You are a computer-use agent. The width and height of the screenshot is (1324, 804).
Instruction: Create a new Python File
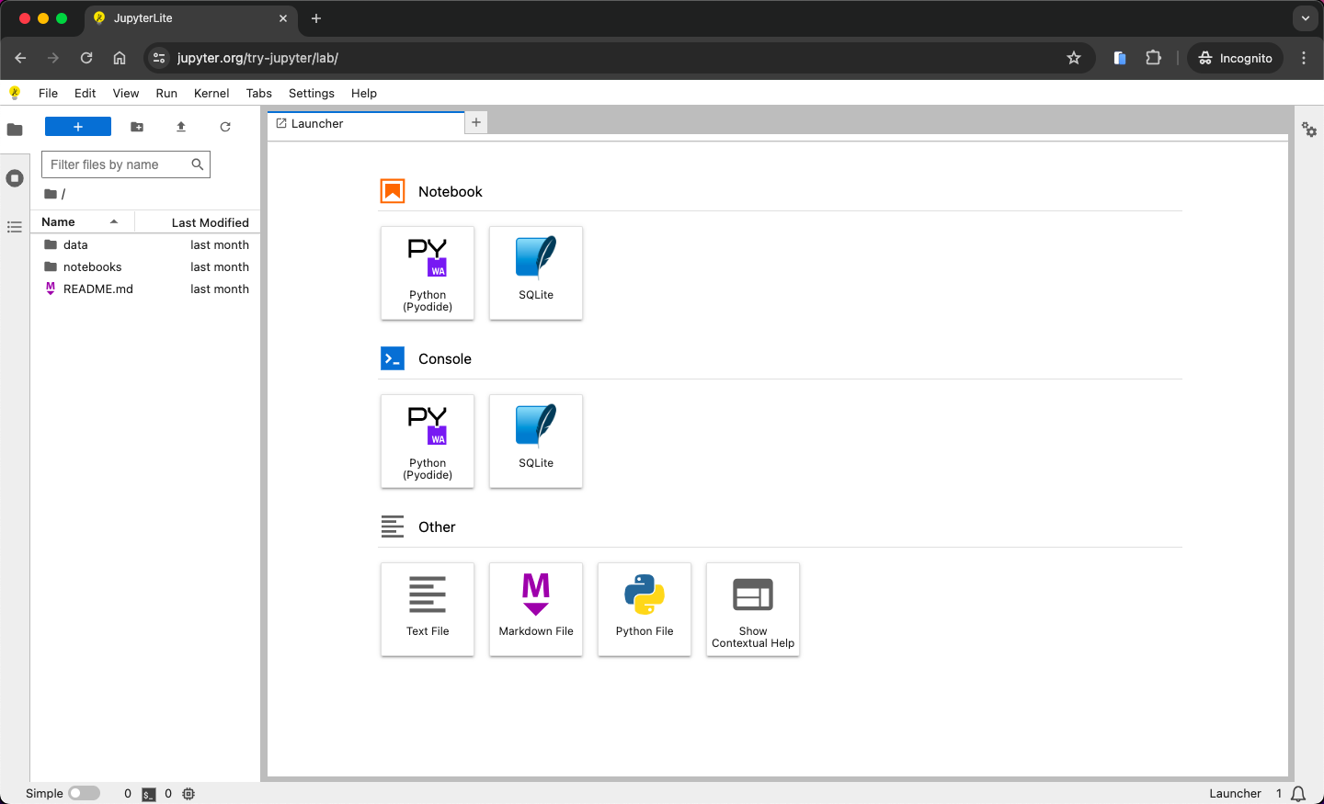coord(645,609)
